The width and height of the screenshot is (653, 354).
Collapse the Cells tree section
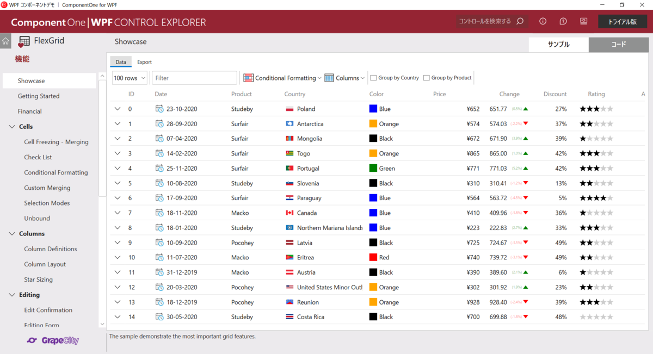pyautogui.click(x=13, y=127)
